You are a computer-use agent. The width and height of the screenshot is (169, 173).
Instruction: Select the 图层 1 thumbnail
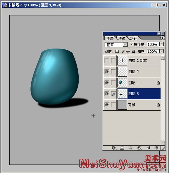(x=122, y=83)
